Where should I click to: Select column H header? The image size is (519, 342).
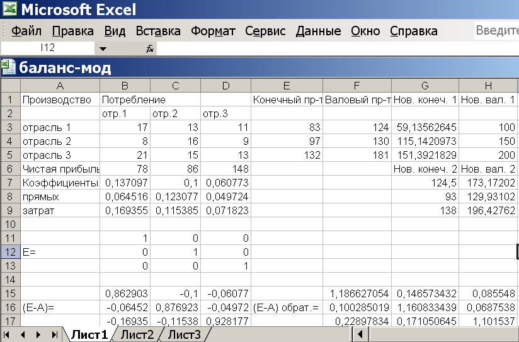pyautogui.click(x=488, y=86)
